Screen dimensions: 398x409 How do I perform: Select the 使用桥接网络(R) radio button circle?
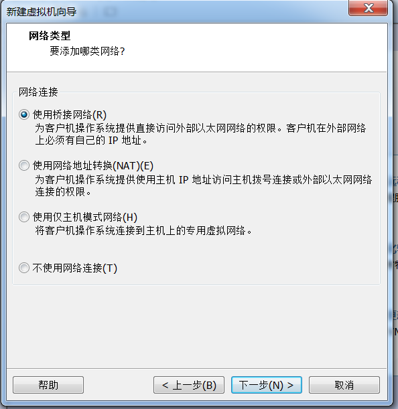point(24,114)
